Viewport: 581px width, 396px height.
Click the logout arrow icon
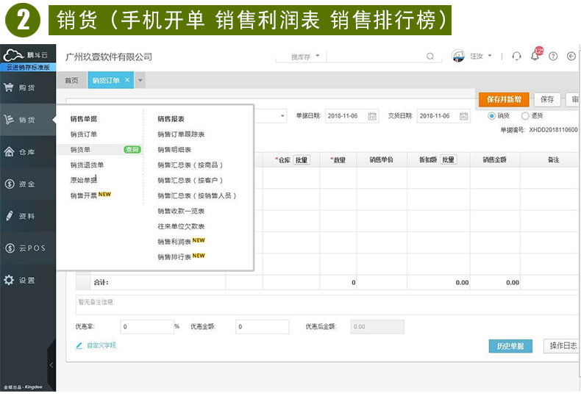click(x=571, y=57)
